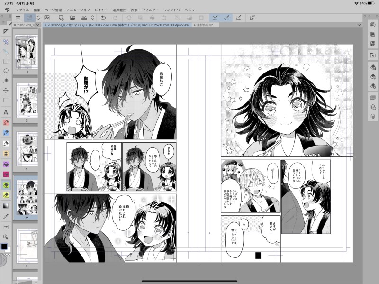379x284 pixels.
Task: Select the rectangular Selection Area tool
Action: [6, 61]
